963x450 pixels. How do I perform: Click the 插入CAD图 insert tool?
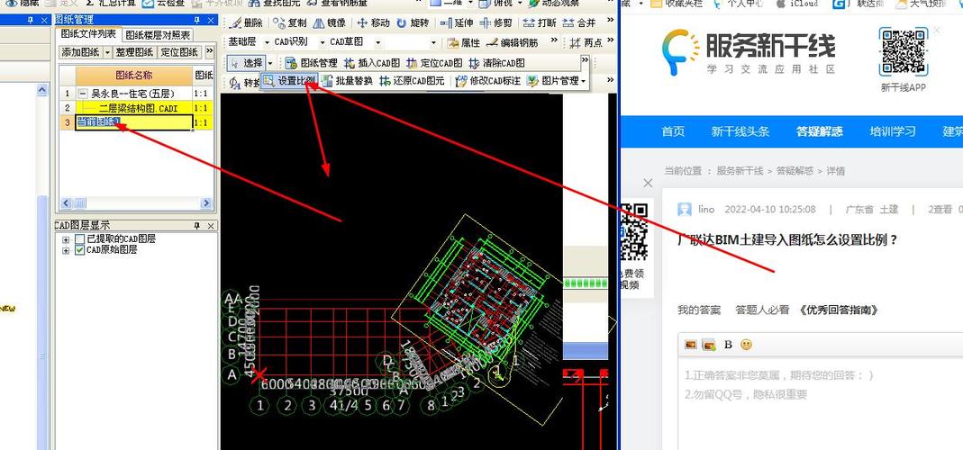[x=372, y=63]
